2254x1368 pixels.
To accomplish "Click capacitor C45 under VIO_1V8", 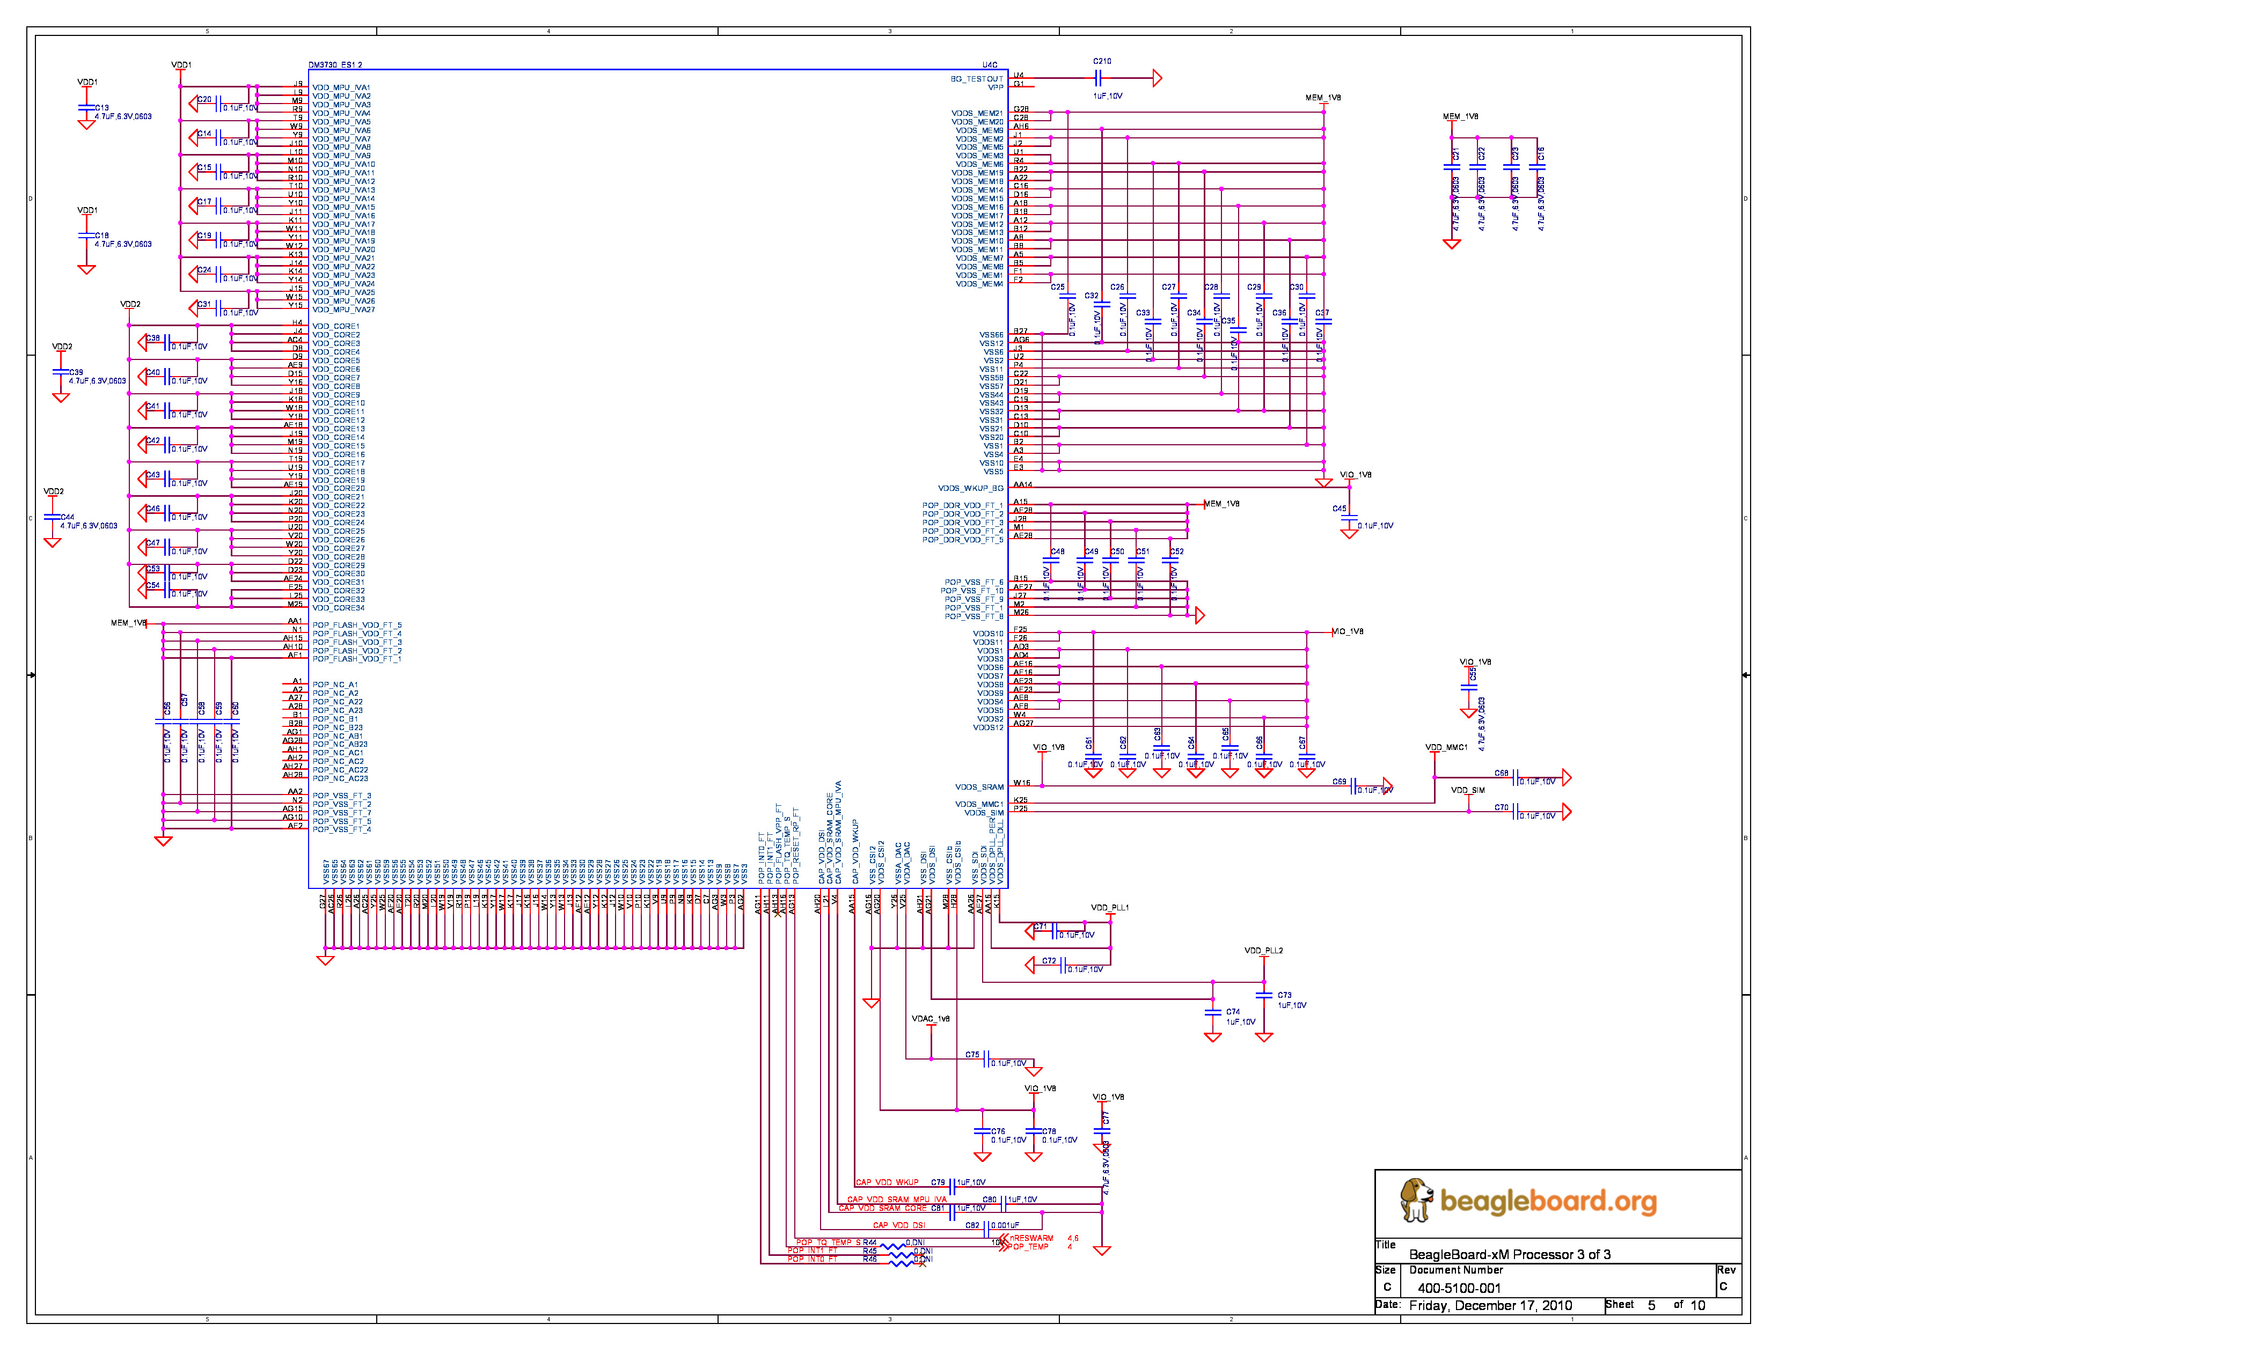I will coord(1348,518).
